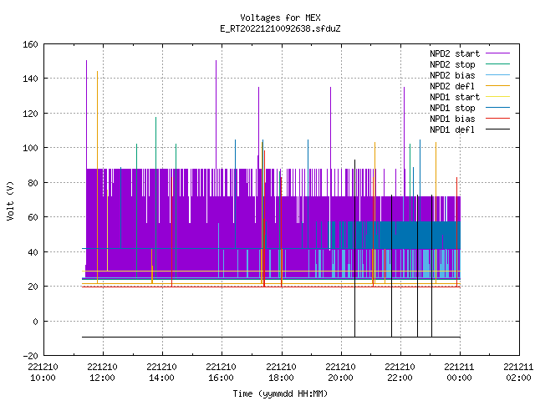Click the 'NPD2 start' legend label
This screenshot has height=401, width=535.
point(455,53)
